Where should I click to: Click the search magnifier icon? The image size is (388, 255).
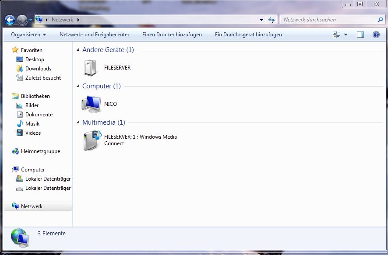pyautogui.click(x=380, y=20)
